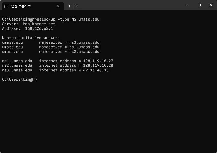Click IP address 128.119.10.28
217x153 pixels.
pos(98,65)
